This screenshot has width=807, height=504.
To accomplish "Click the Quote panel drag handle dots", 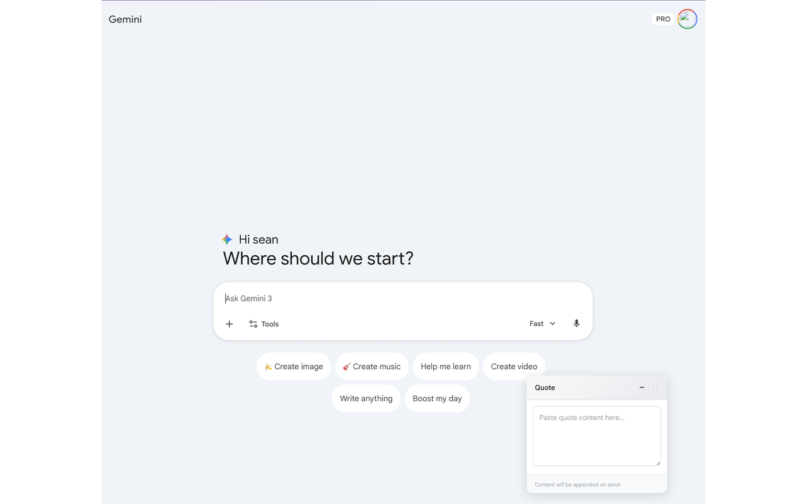I will click(x=655, y=387).
